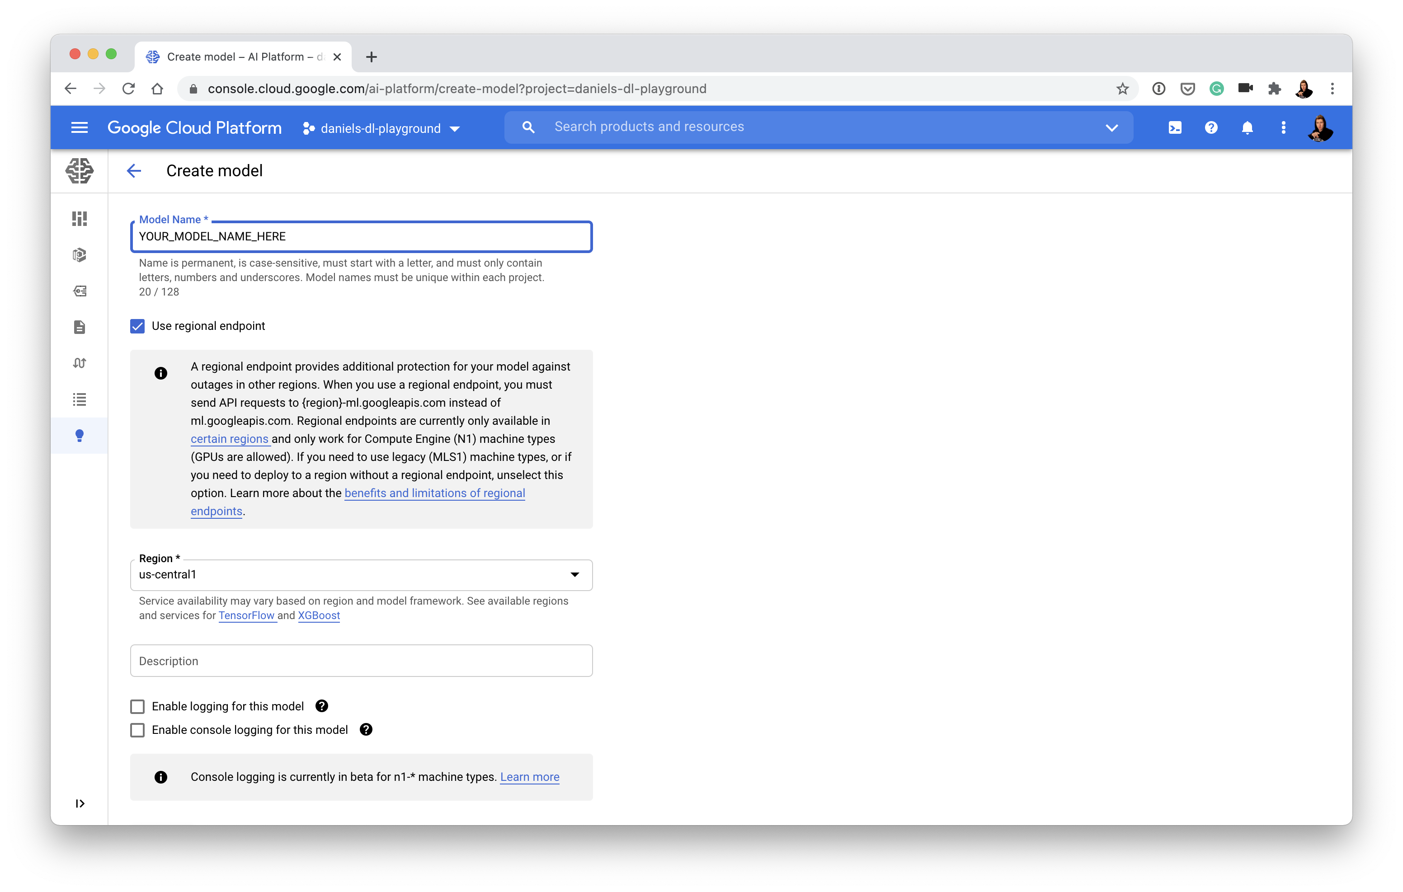This screenshot has width=1403, height=892.
Task: Click into the Description input field
Action: coord(361,661)
